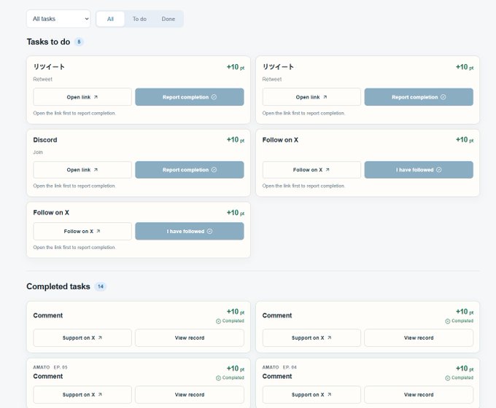Click Support on X for AMATO EP. 04
496x408 pixels.
point(311,395)
